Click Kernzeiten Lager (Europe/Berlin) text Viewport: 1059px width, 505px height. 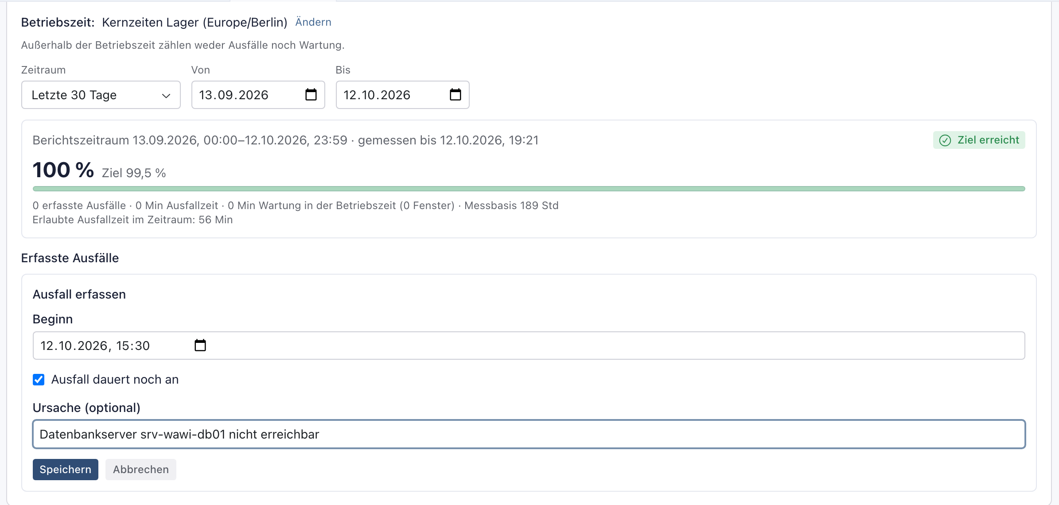[195, 23]
